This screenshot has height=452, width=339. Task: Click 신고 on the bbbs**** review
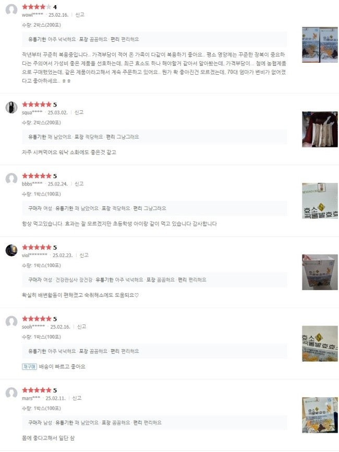[79, 184]
